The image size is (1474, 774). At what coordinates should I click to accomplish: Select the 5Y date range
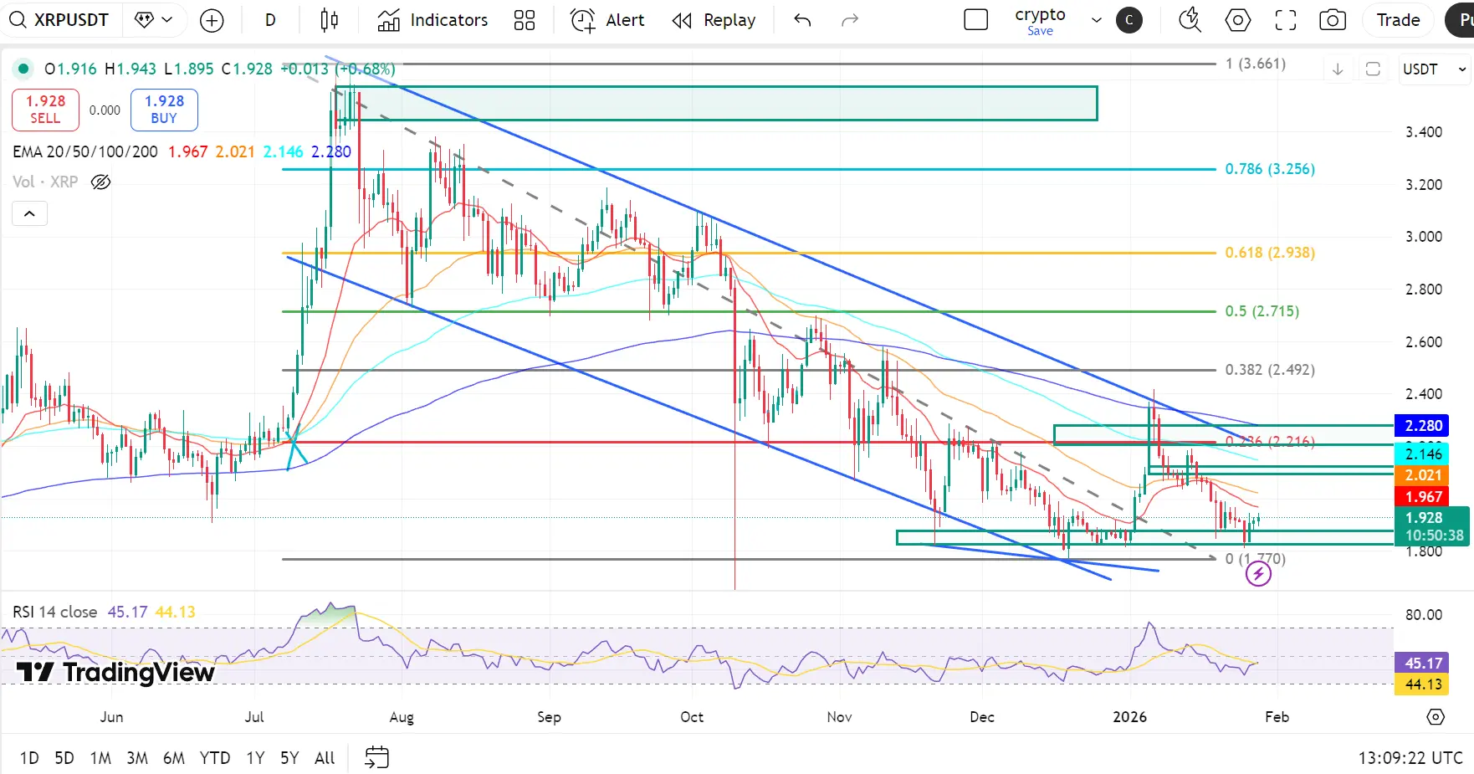(289, 758)
